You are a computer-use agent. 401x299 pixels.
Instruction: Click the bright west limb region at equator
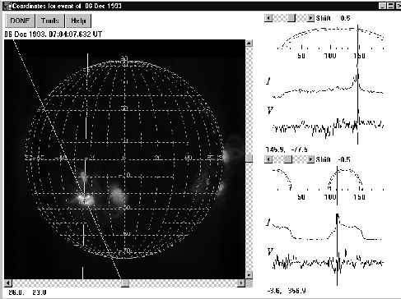227,156
